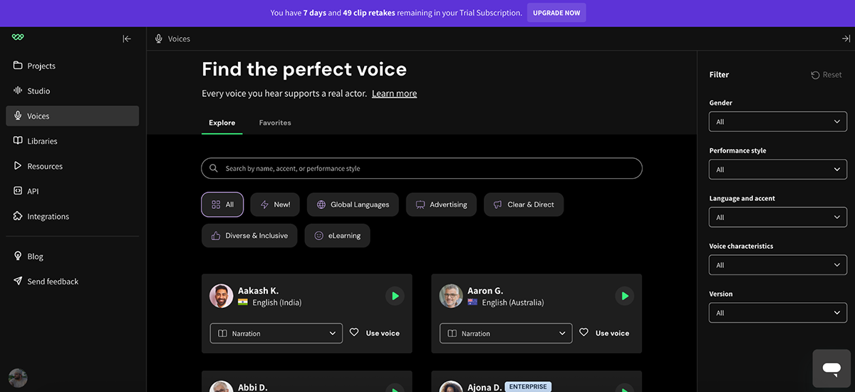This screenshot has width=855, height=392.
Task: Reset all filters
Action: coord(826,75)
